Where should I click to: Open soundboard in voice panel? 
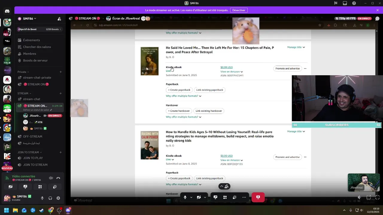(x=55, y=187)
